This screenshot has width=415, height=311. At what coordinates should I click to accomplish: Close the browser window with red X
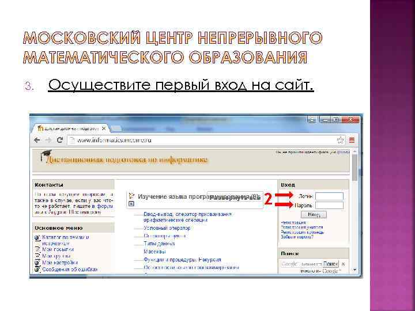point(350,120)
